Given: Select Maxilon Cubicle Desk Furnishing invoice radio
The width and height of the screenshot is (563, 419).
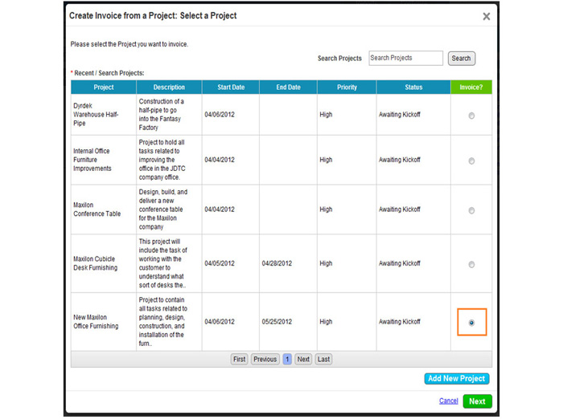Looking at the screenshot, I should click(471, 265).
